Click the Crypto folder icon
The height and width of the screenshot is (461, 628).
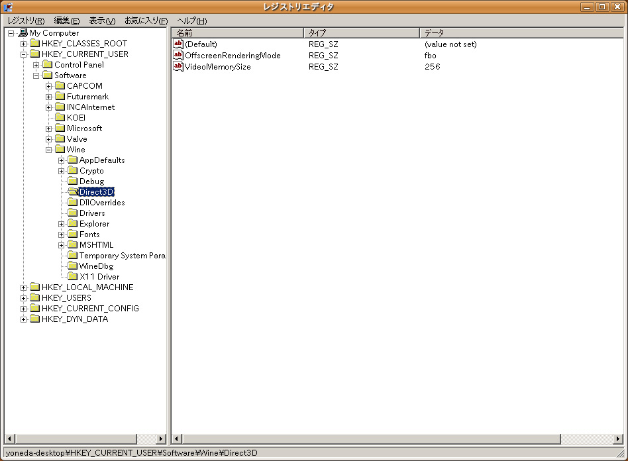tap(72, 171)
